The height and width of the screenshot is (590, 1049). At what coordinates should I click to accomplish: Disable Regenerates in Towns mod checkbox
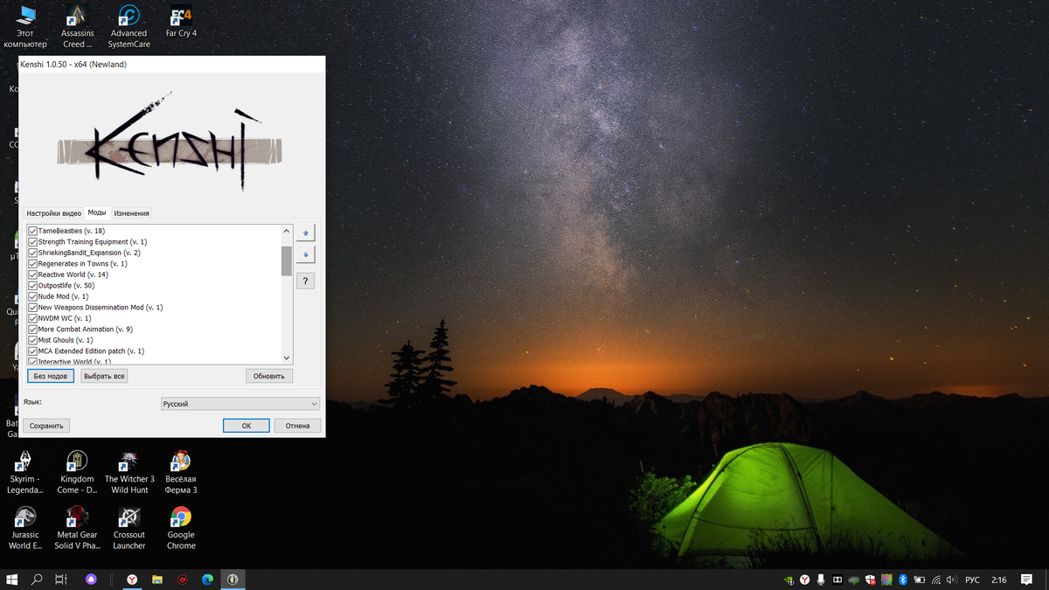pos(33,263)
